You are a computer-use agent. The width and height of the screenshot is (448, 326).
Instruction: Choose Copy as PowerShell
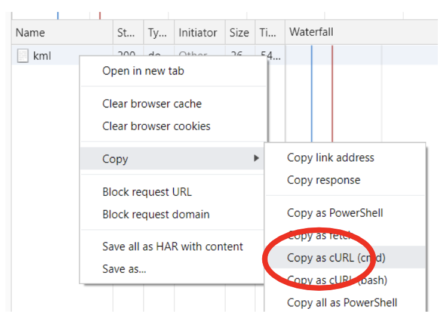[x=335, y=213]
